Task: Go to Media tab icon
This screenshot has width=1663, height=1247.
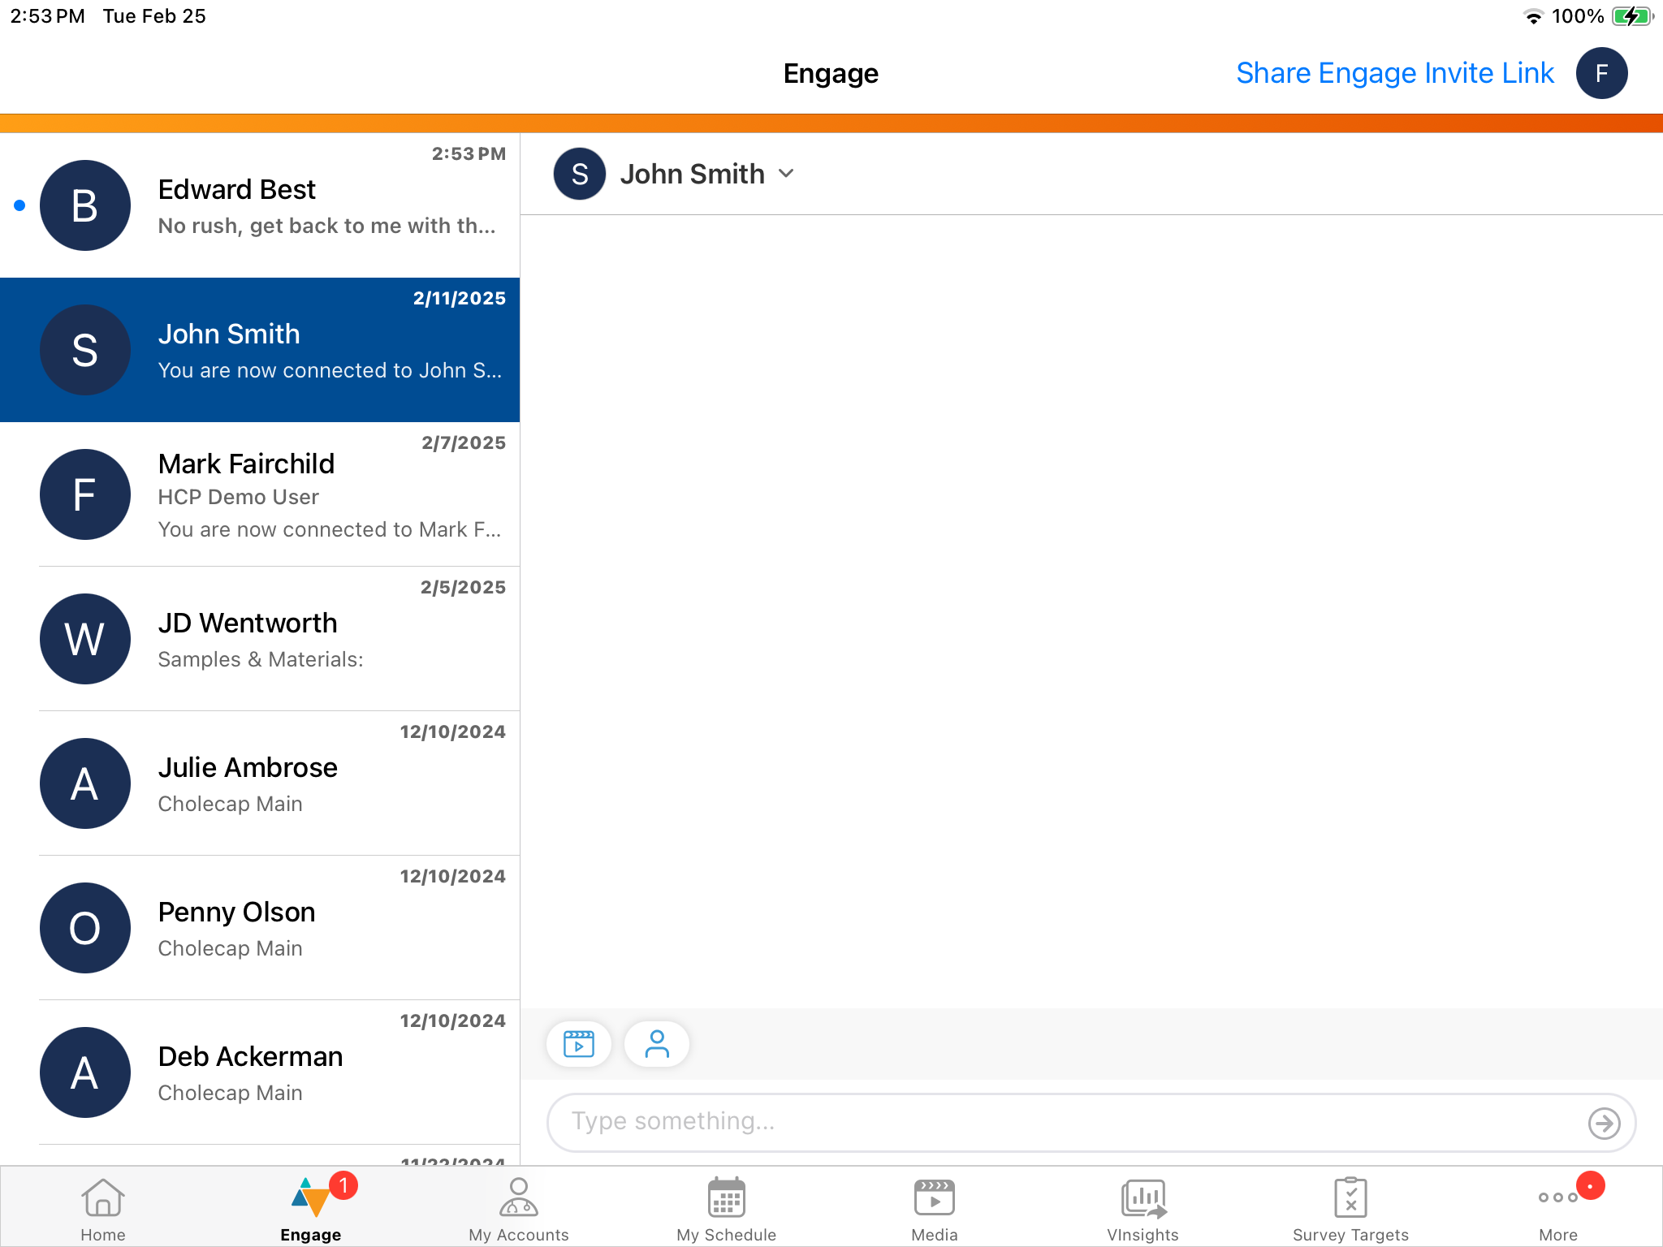Action: coord(934,1207)
